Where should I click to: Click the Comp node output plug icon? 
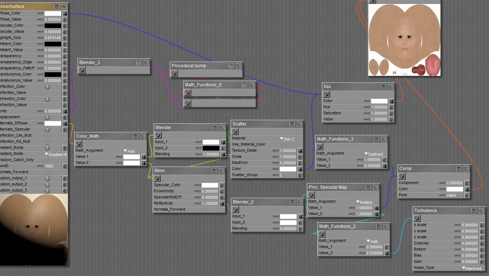402,176
